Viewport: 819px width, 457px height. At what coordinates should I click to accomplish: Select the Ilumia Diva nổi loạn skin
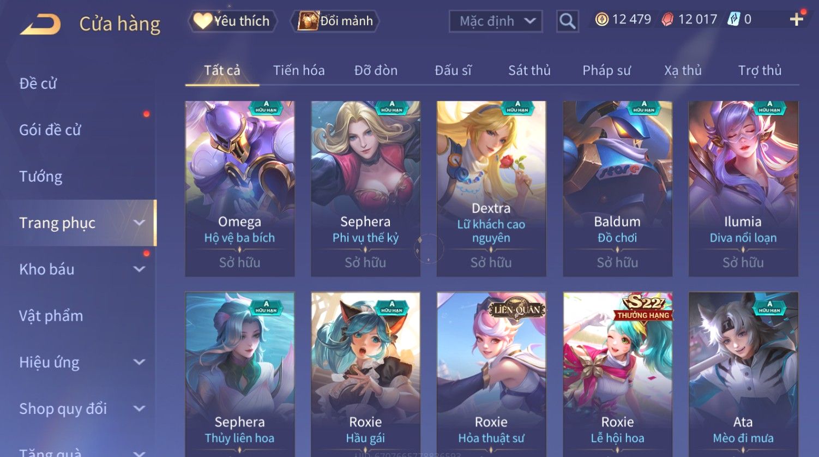[x=743, y=189]
